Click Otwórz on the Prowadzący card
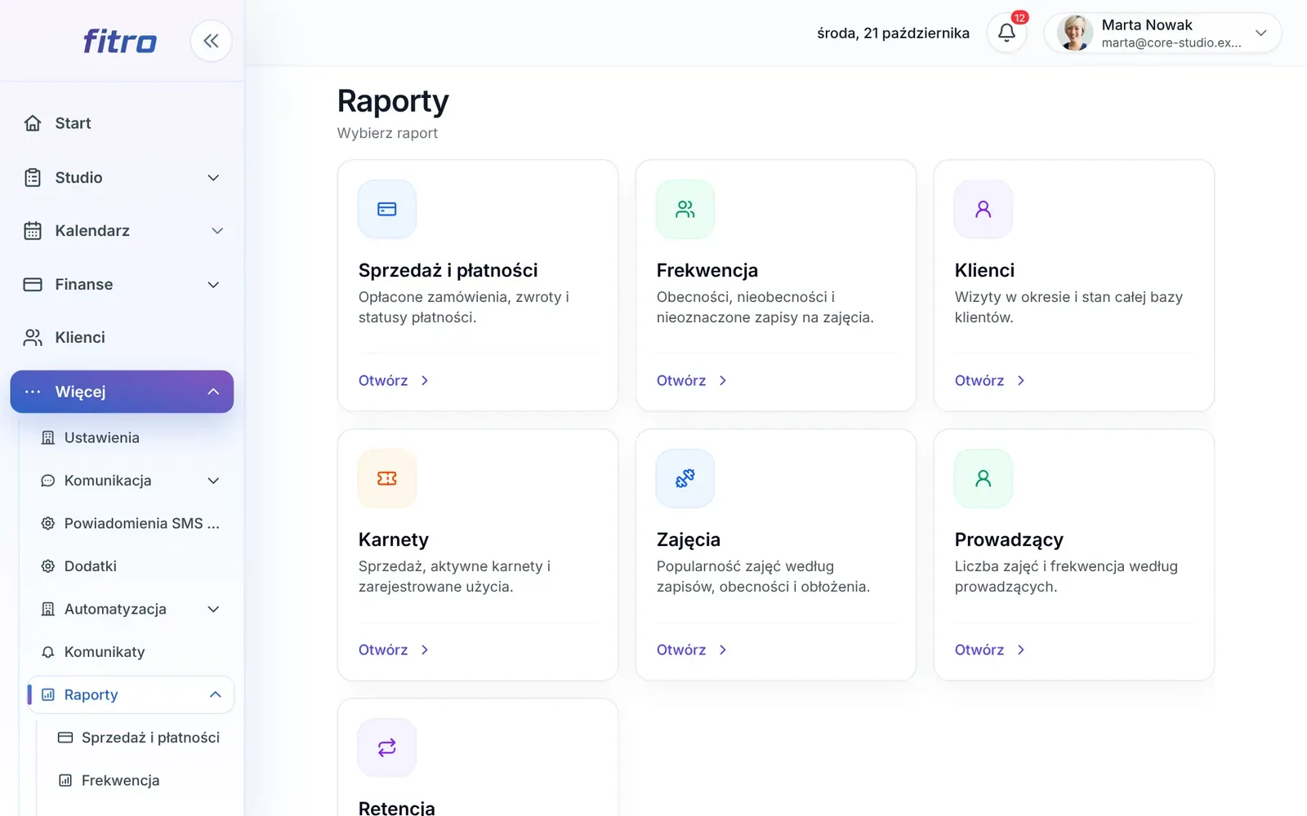The height and width of the screenshot is (816, 1307). [990, 650]
